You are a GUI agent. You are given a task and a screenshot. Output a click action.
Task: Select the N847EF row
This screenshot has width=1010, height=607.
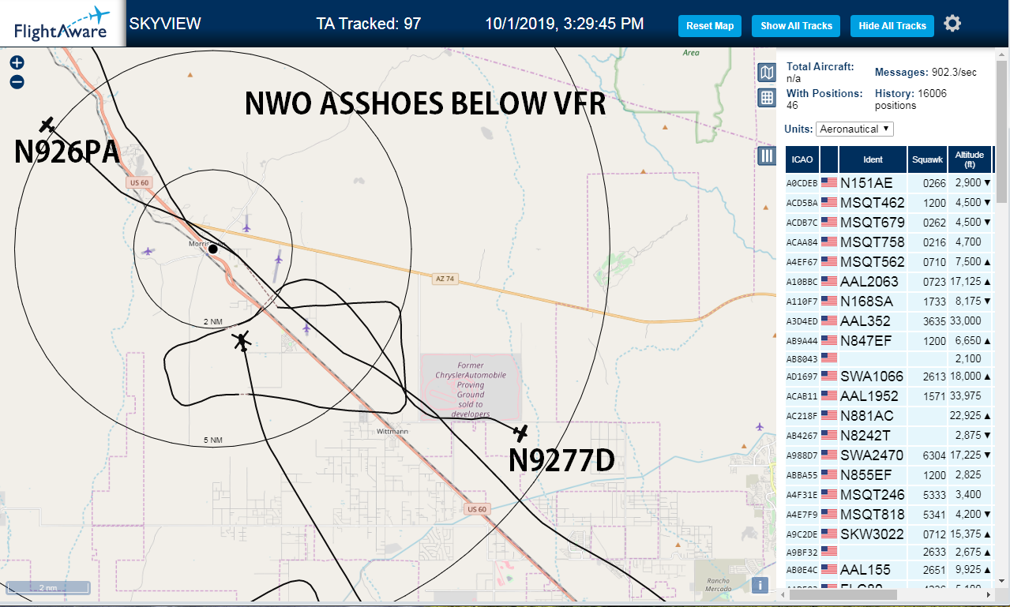[x=888, y=340]
